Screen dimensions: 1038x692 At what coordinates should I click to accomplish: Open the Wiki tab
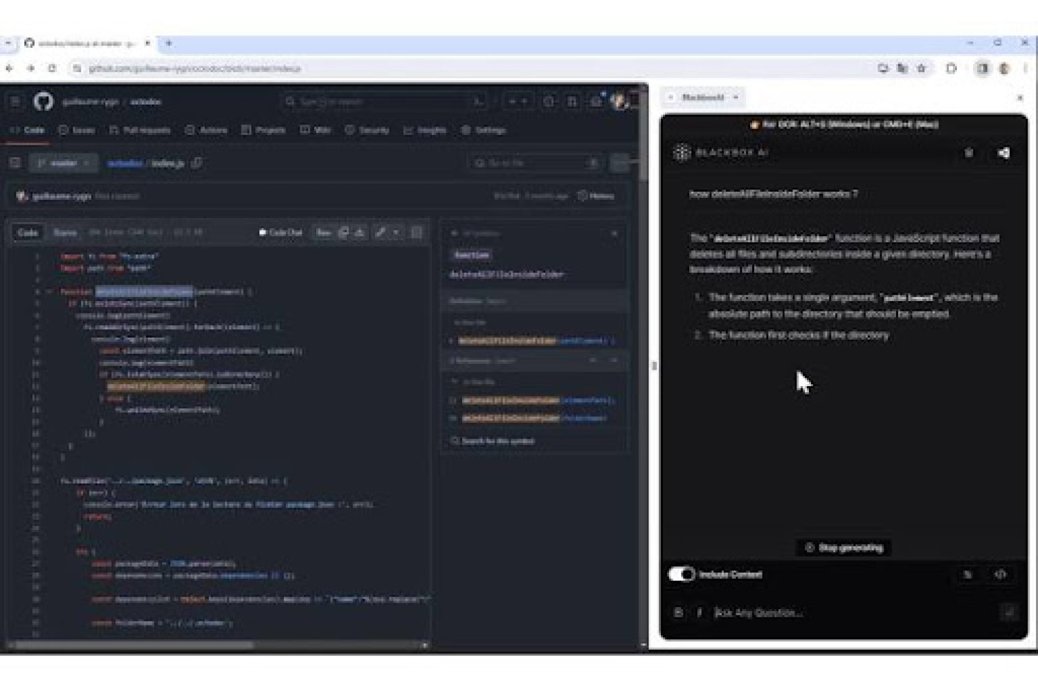pyautogui.click(x=316, y=130)
